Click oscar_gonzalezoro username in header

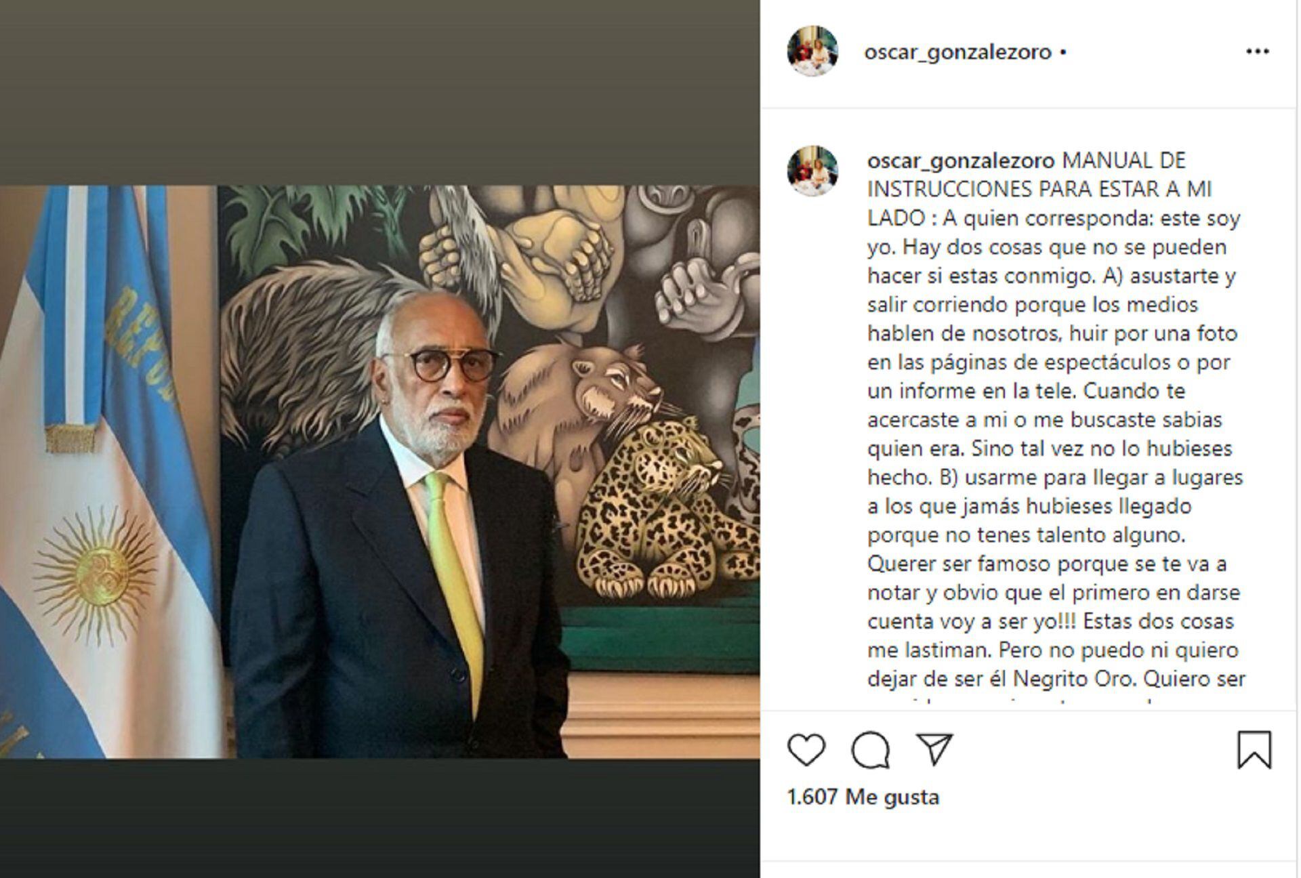[x=957, y=52]
